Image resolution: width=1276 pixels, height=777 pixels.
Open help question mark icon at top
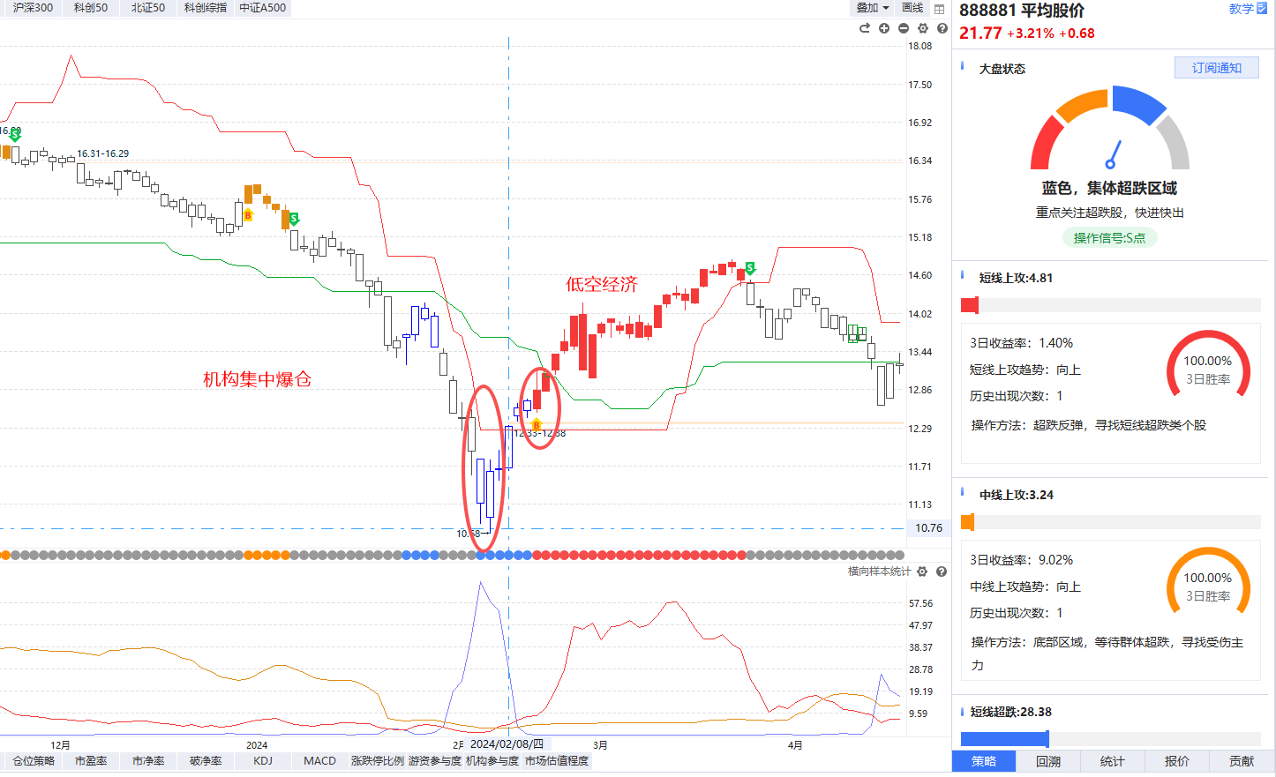pos(942,28)
